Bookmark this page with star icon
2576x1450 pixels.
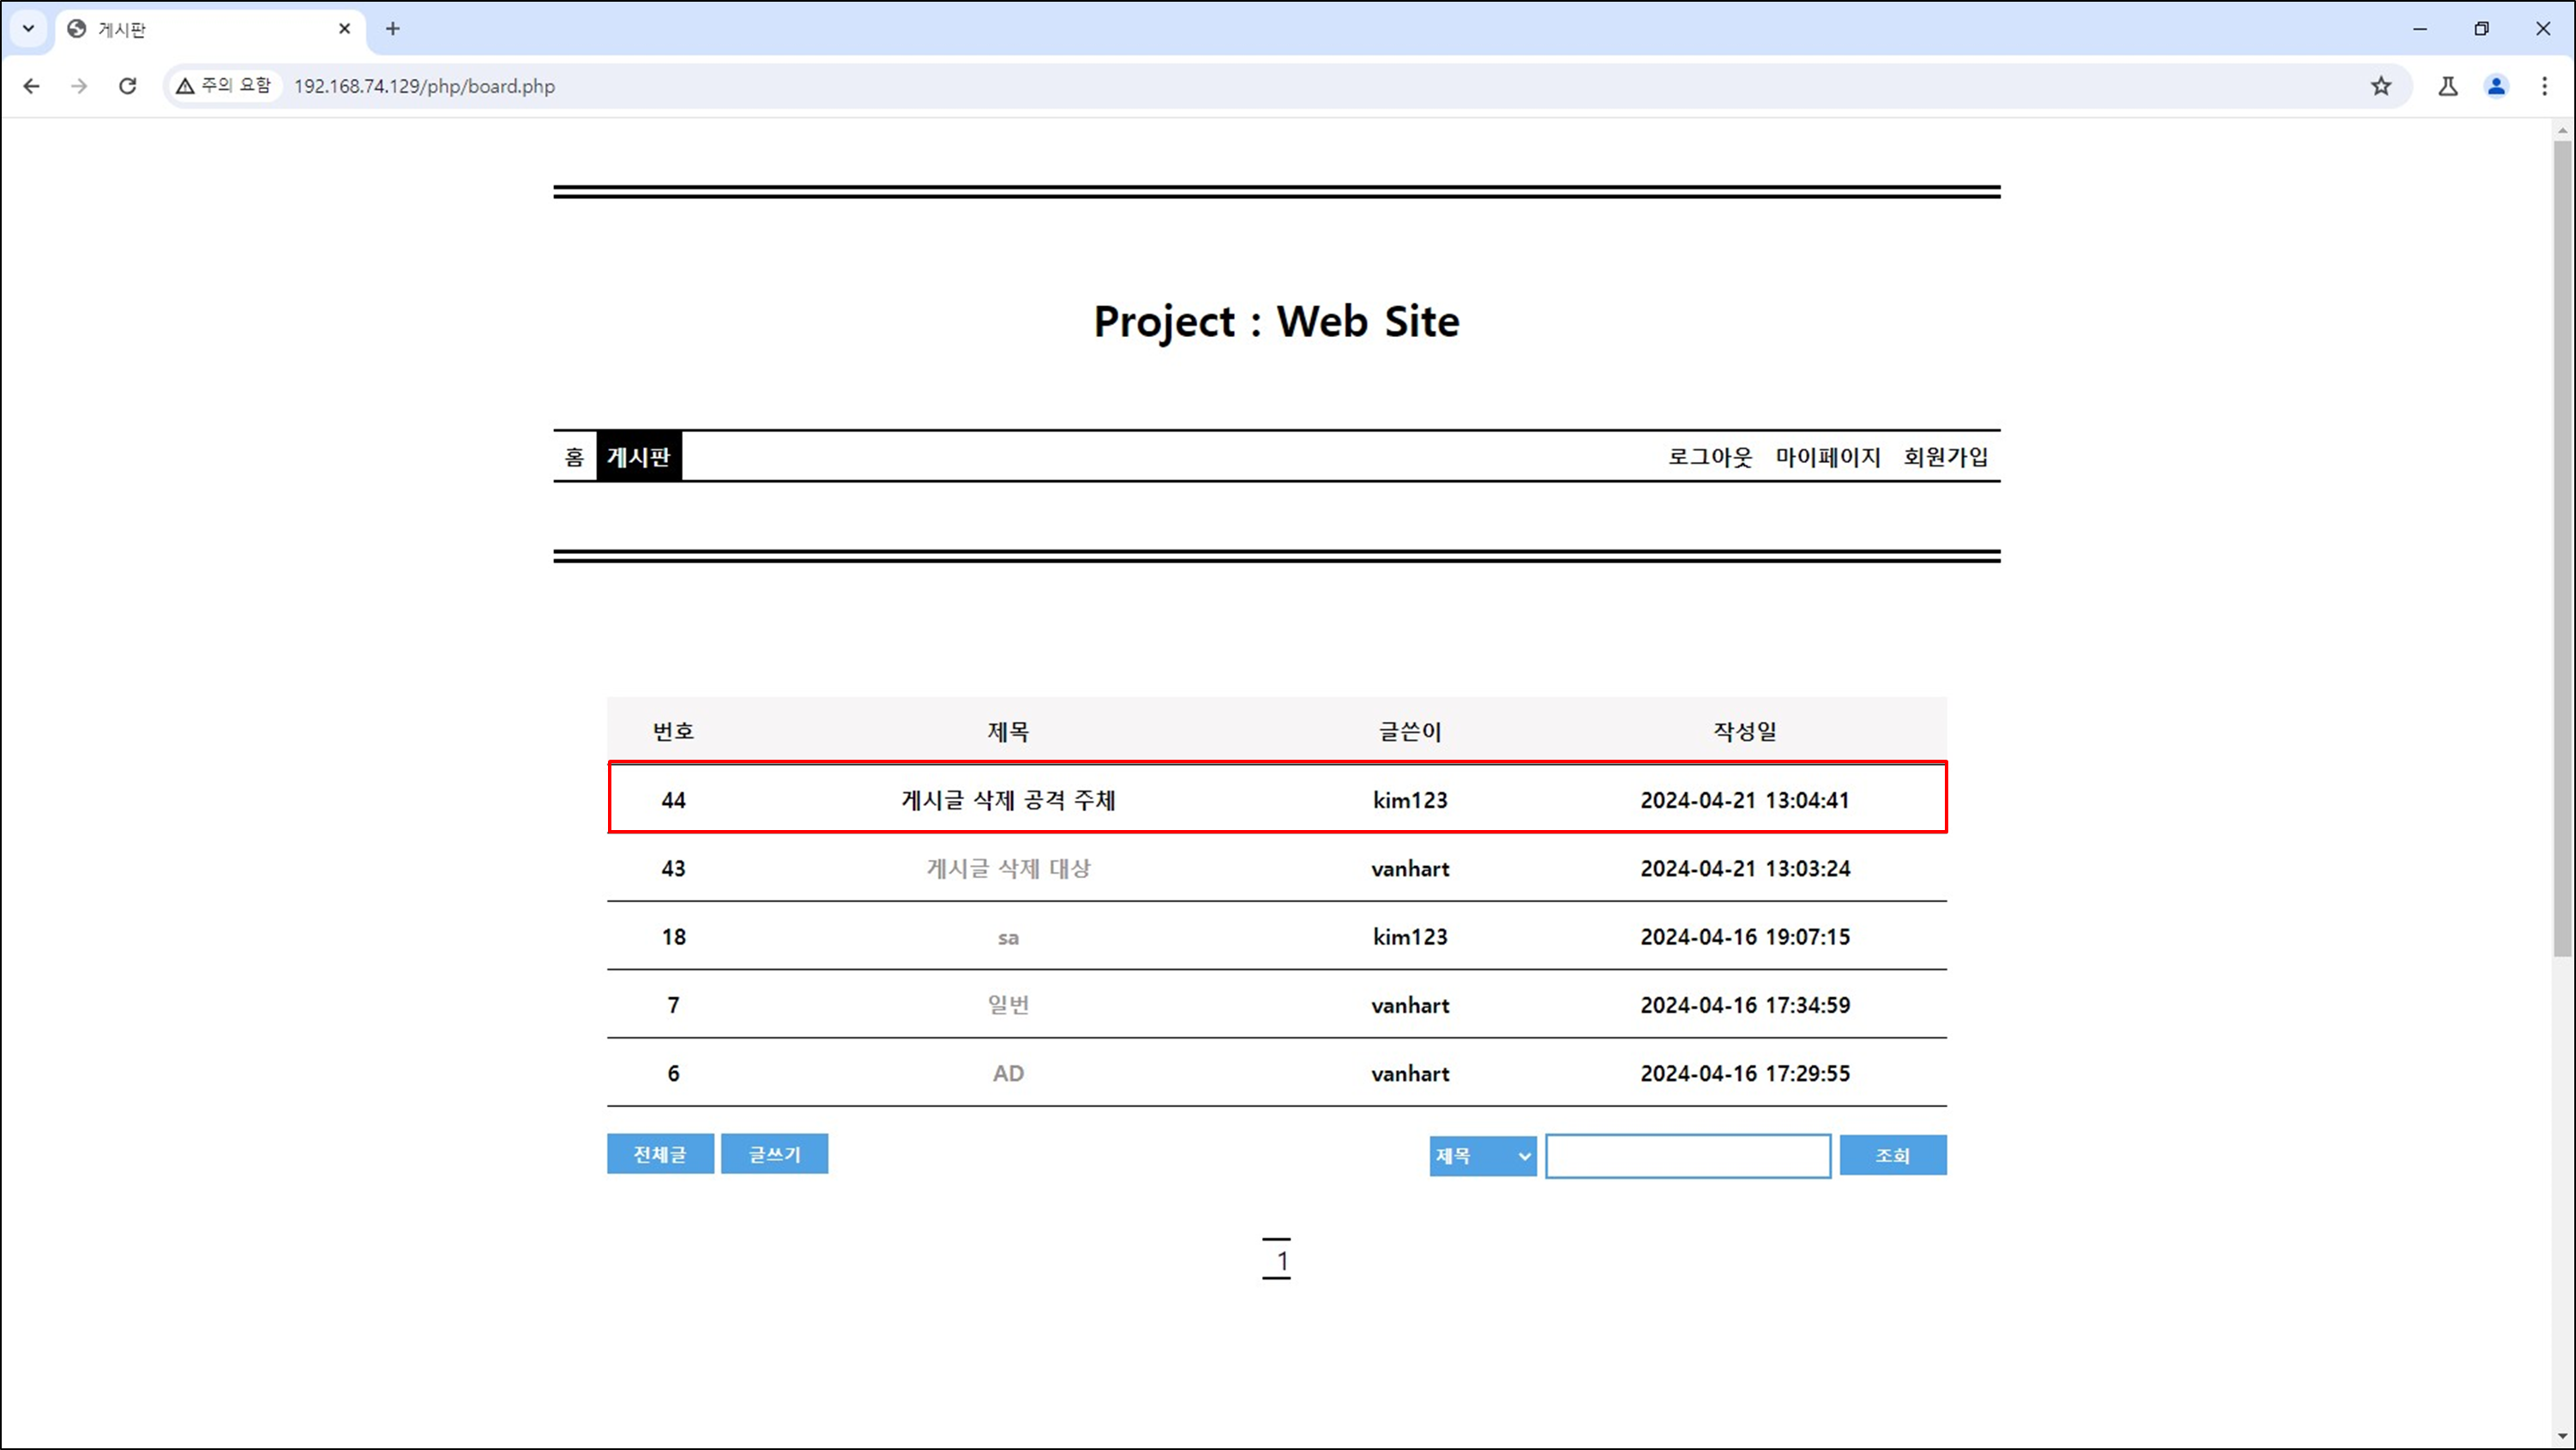pos(2380,86)
